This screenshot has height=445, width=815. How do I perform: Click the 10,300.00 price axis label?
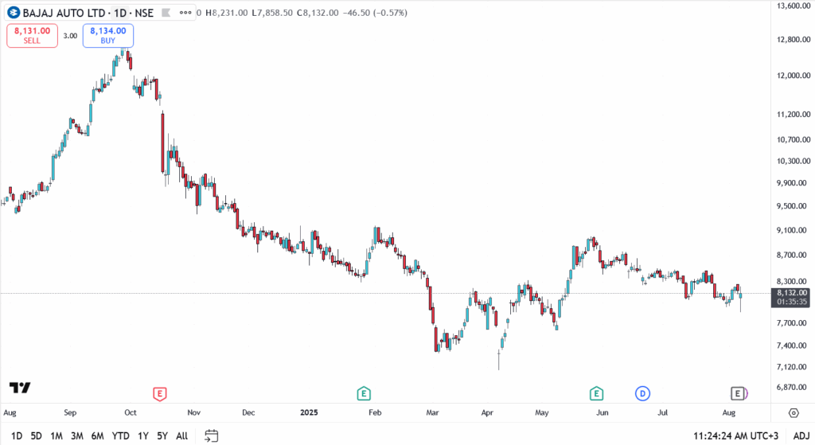tap(794, 161)
